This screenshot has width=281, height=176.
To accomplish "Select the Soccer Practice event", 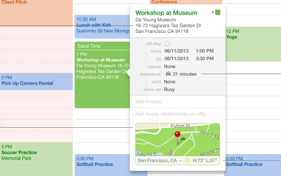I will (x=36, y=159).
